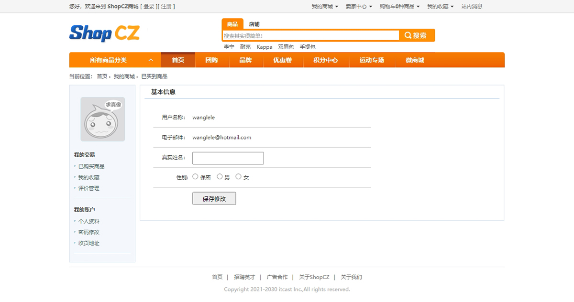Click the search button with the magnifier
The width and height of the screenshot is (574, 302).
tap(416, 35)
